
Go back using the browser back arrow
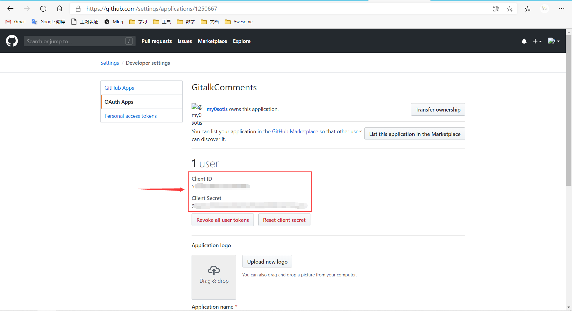(x=10, y=9)
